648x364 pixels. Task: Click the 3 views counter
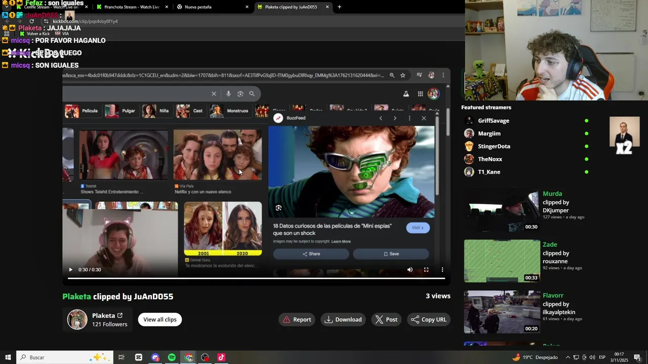coord(438,296)
